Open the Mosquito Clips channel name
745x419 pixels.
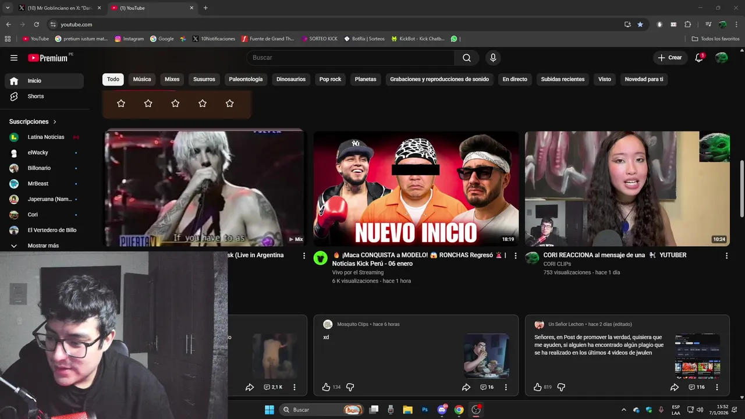click(x=353, y=324)
